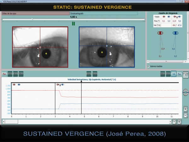Toggle the red eye legend icon at graph start
This screenshot has height=142, width=189.
coord(14,85)
